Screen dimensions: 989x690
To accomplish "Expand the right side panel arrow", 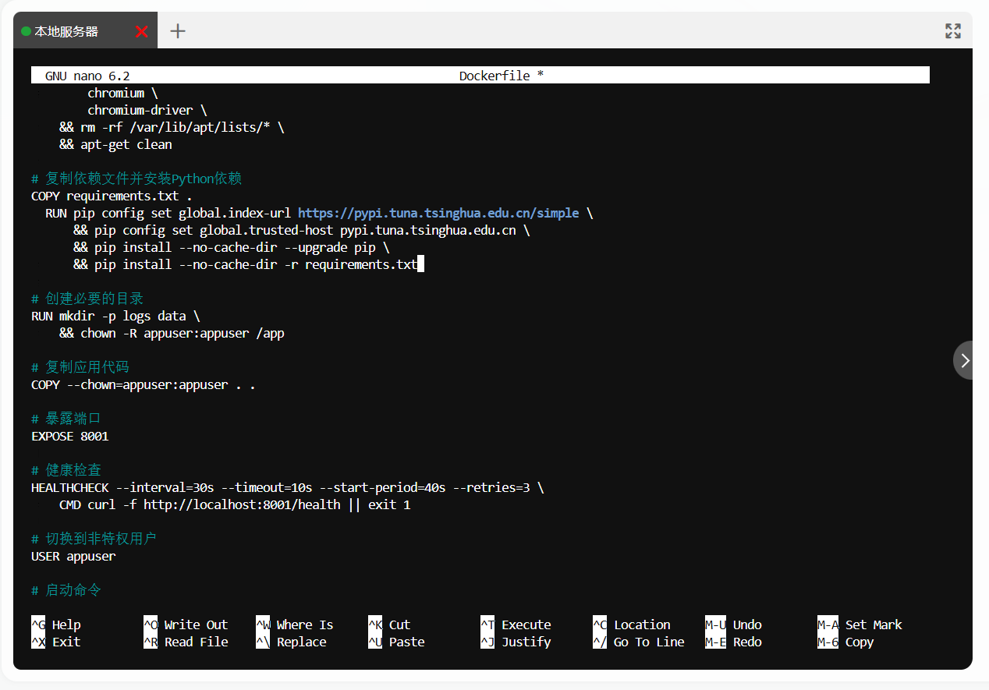I will pos(966,360).
